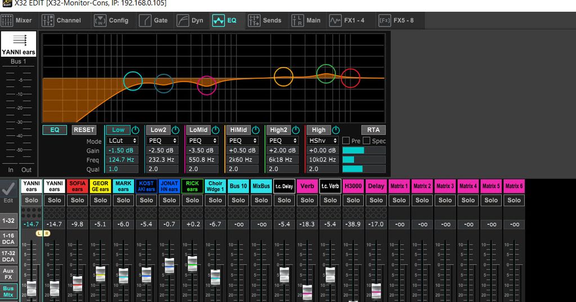Click the top RTA level slider bar
This screenshot has height=302, width=576.
(x=364, y=150)
